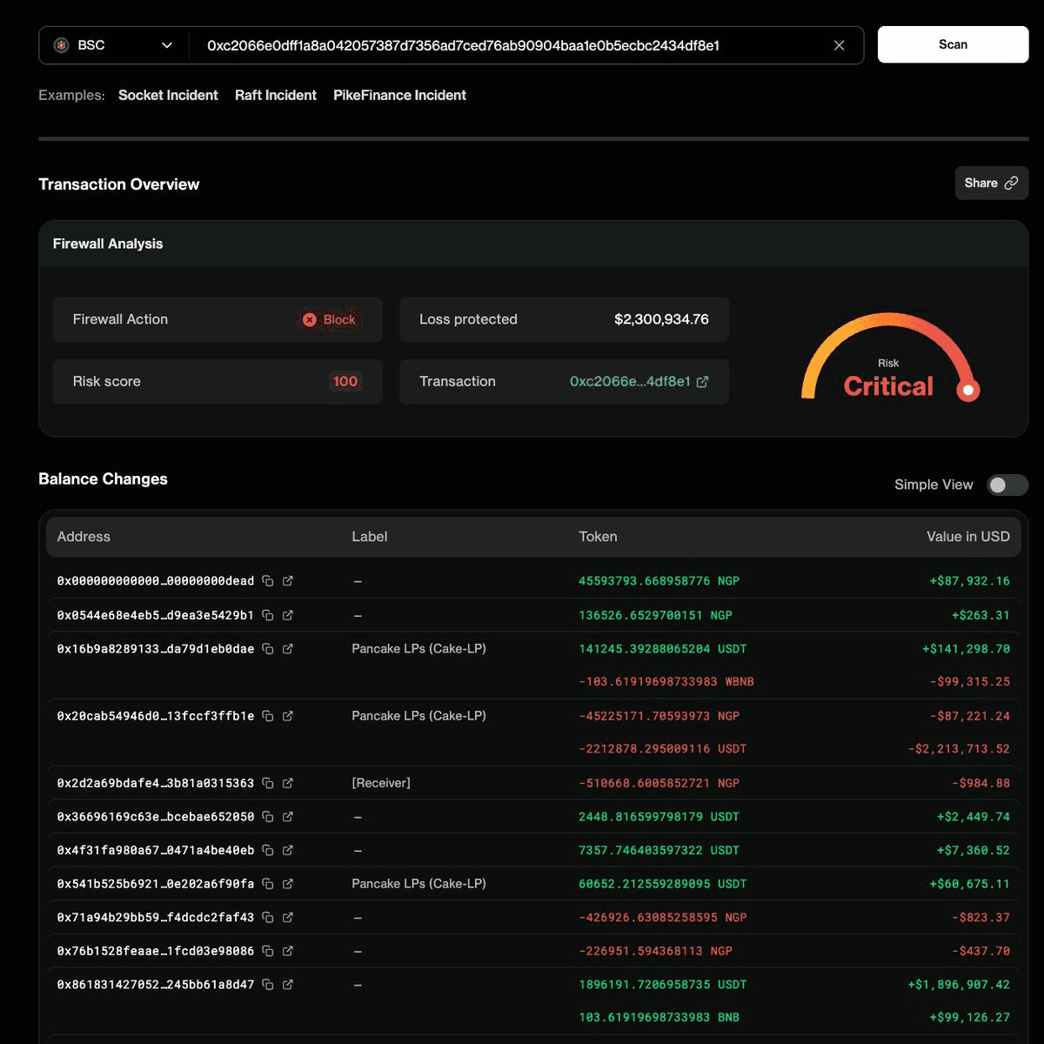Copy the Receiver 0x2d2a69bdafe4 address
This screenshot has height=1044, width=1044.
click(x=268, y=783)
